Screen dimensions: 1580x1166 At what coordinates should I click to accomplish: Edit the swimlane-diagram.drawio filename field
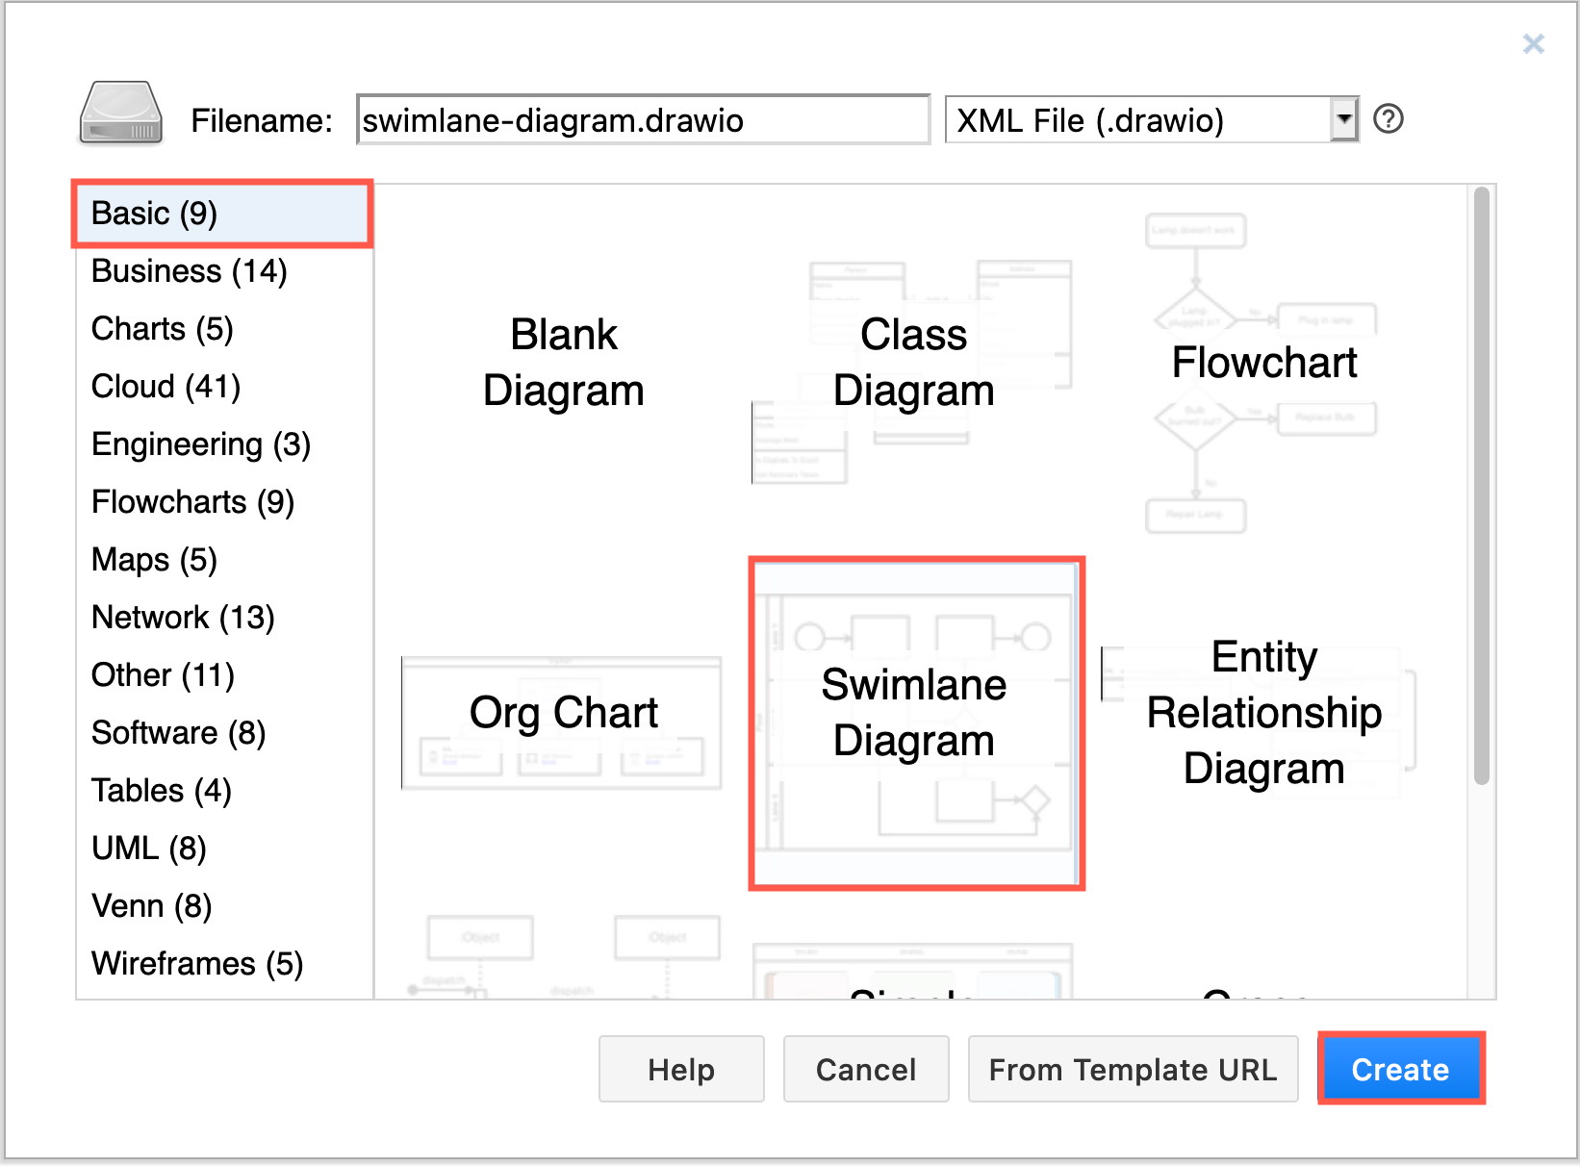(x=642, y=119)
